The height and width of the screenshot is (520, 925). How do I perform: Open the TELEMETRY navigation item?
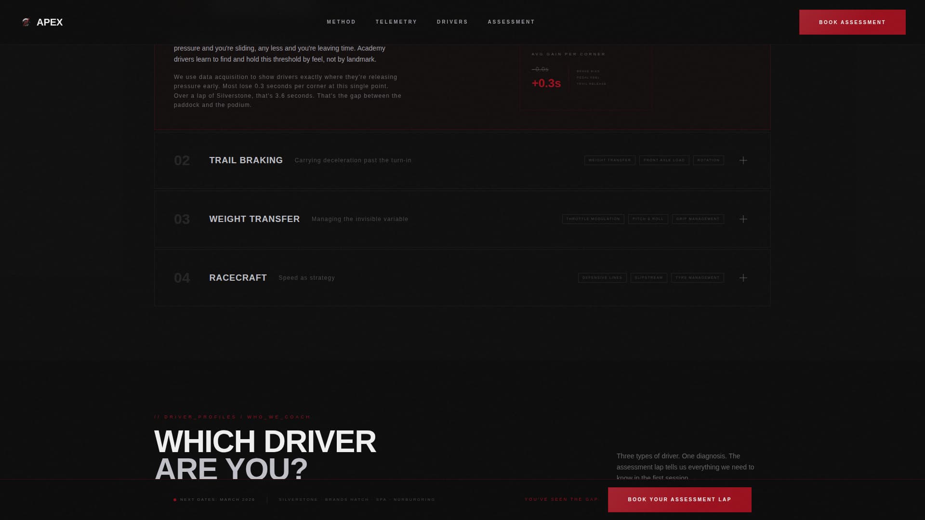[396, 22]
